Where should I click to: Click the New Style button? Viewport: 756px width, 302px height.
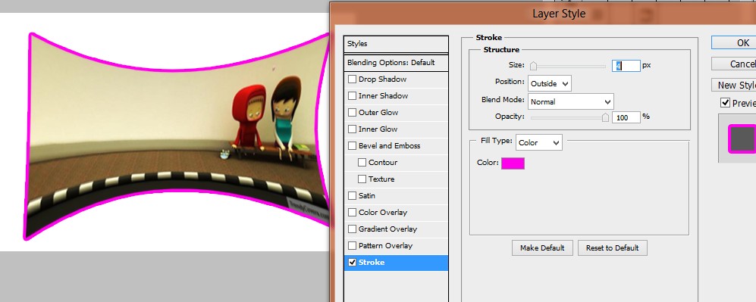pyautogui.click(x=734, y=85)
